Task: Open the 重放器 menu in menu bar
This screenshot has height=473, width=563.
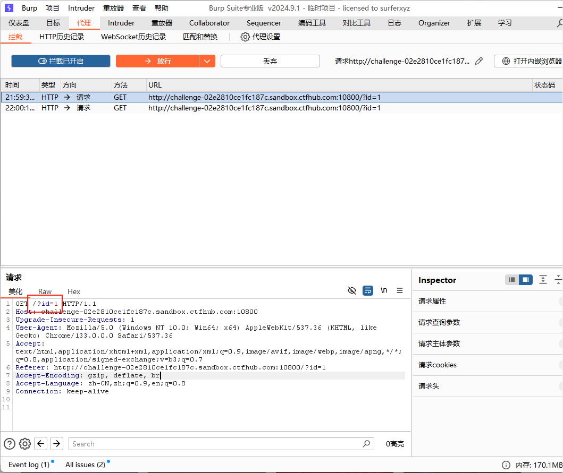Action: pos(113,8)
